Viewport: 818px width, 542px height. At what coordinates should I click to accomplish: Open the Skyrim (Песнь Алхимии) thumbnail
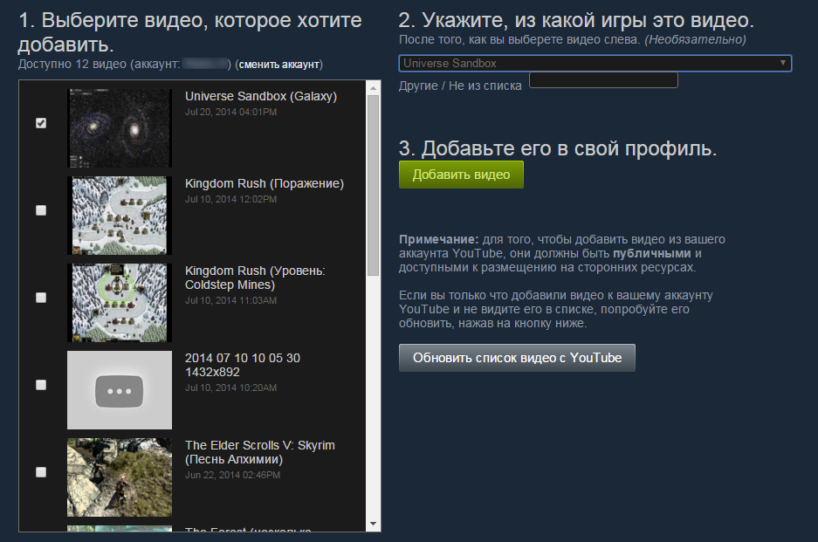click(120, 477)
